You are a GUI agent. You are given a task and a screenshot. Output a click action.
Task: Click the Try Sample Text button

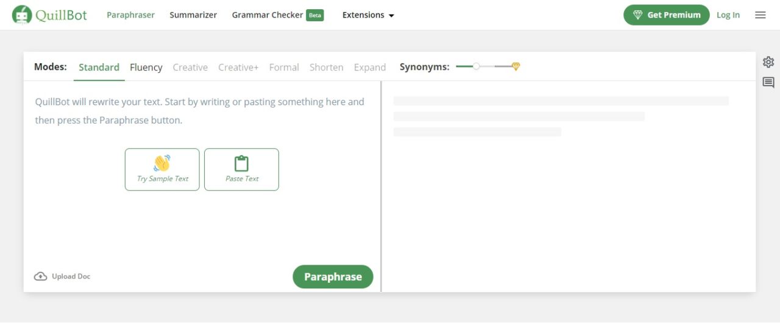pos(162,170)
